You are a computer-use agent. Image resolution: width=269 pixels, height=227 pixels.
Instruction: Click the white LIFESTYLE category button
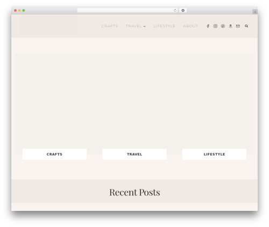pyautogui.click(x=214, y=154)
